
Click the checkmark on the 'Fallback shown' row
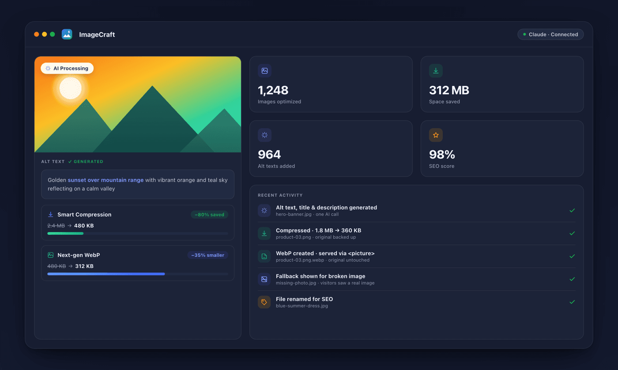coord(572,279)
